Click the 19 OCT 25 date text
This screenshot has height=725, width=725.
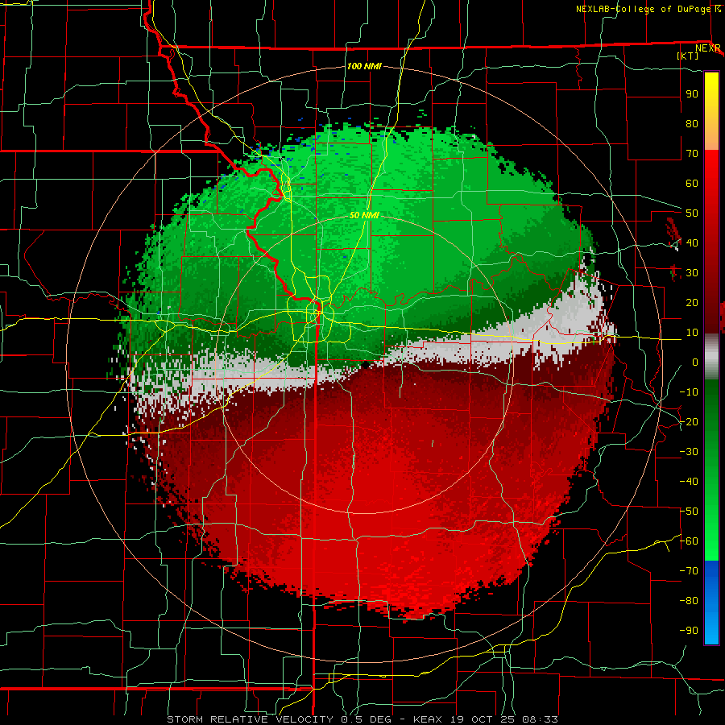pos(483,719)
